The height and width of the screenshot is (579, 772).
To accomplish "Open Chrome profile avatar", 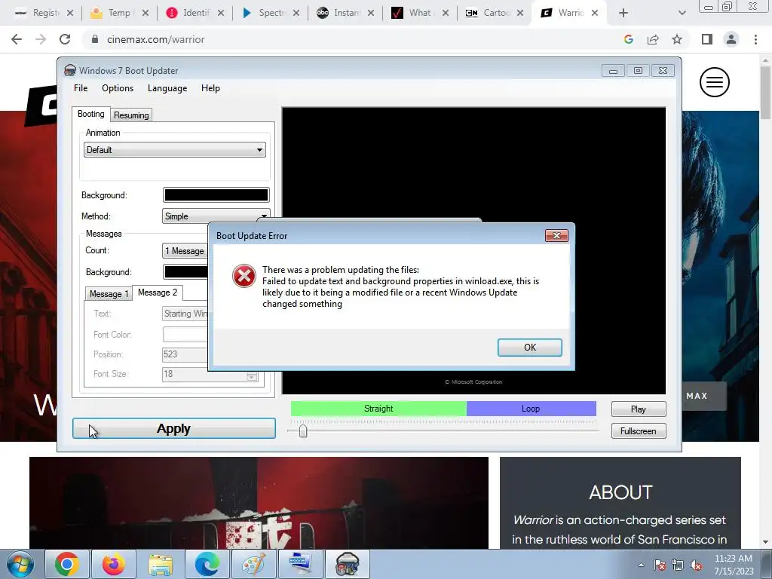I will [x=731, y=39].
